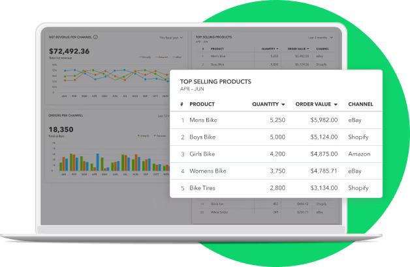Click the Amazon legend square in orders chart

click(x=155, y=135)
